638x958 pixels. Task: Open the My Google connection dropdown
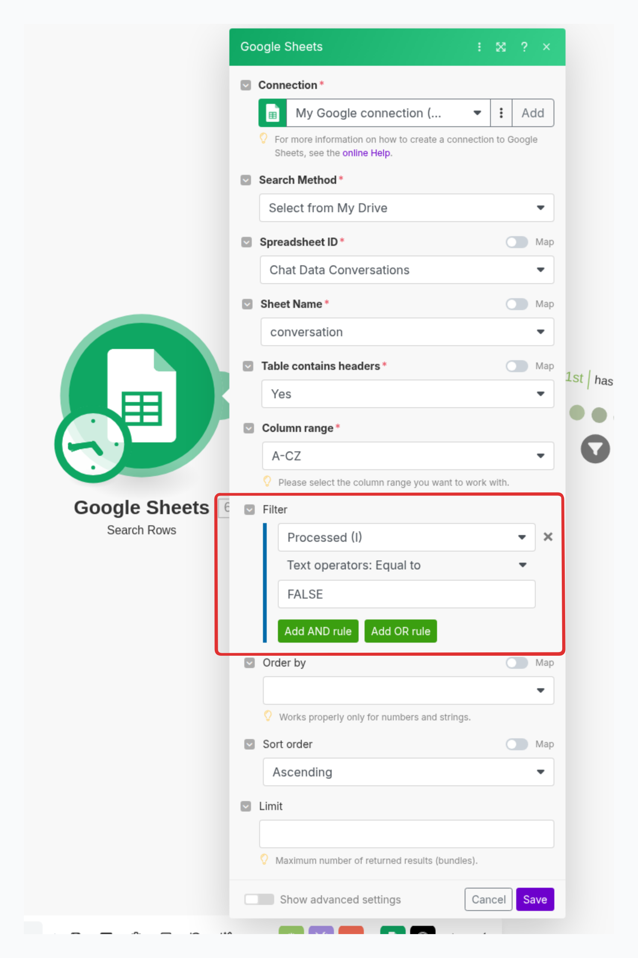coord(388,113)
